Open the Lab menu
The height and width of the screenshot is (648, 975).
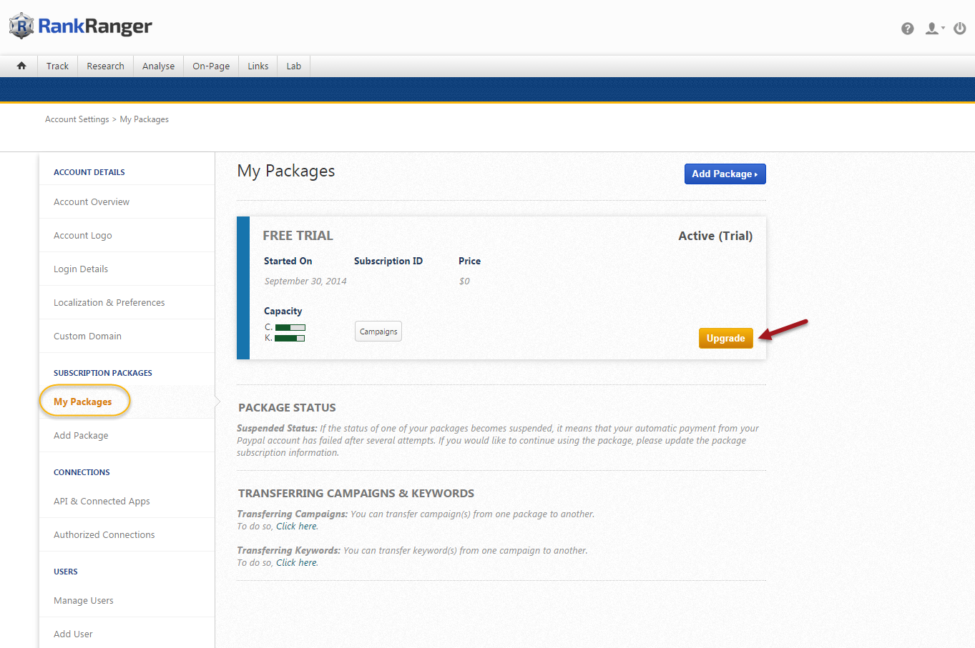293,66
